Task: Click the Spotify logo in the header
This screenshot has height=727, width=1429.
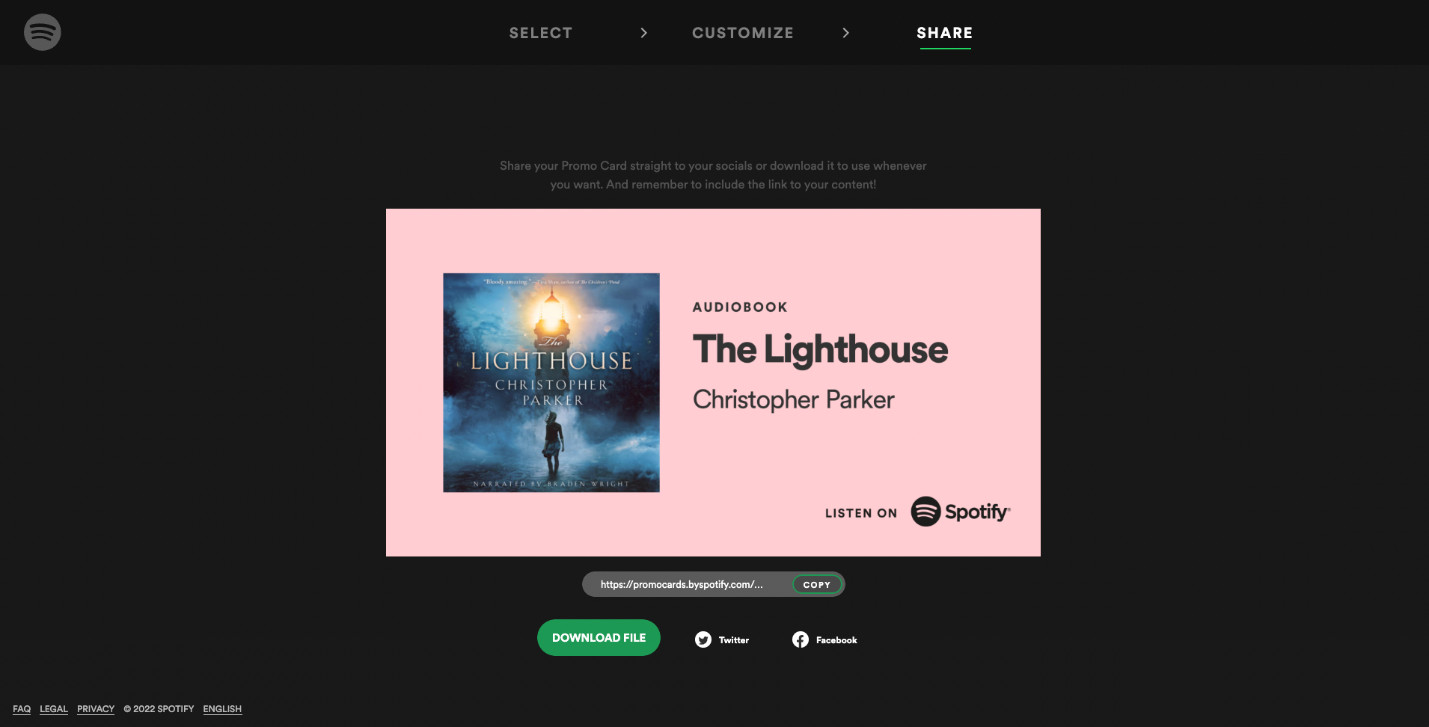Action: pos(43,32)
